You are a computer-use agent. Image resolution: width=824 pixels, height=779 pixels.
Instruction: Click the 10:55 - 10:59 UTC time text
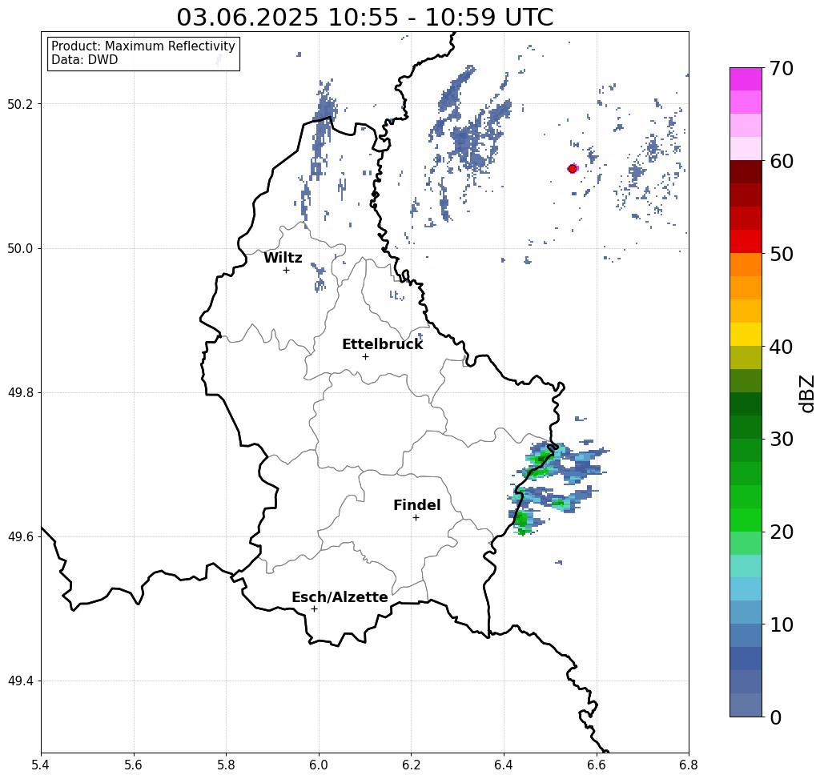click(x=441, y=17)
